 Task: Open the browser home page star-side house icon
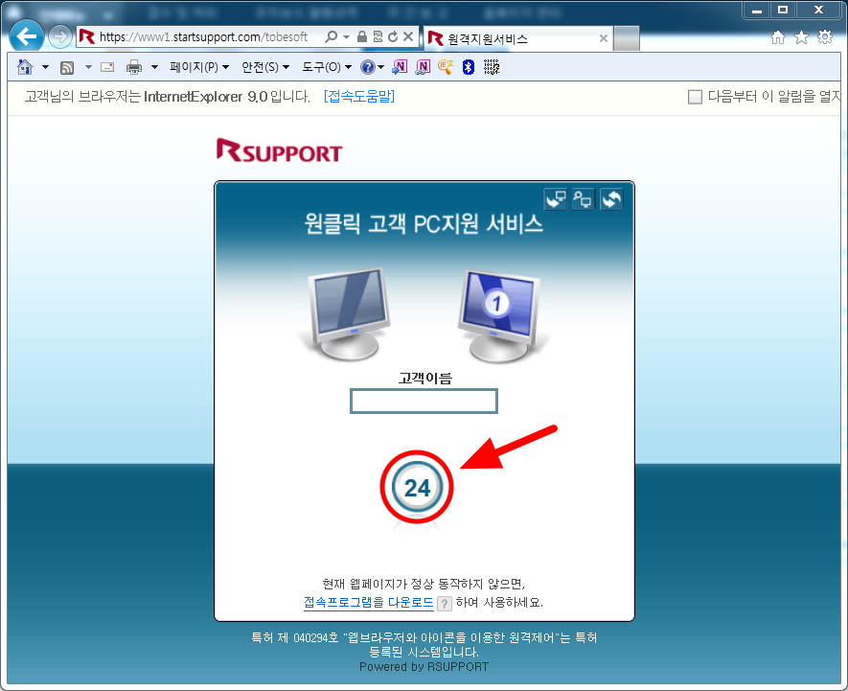(778, 37)
